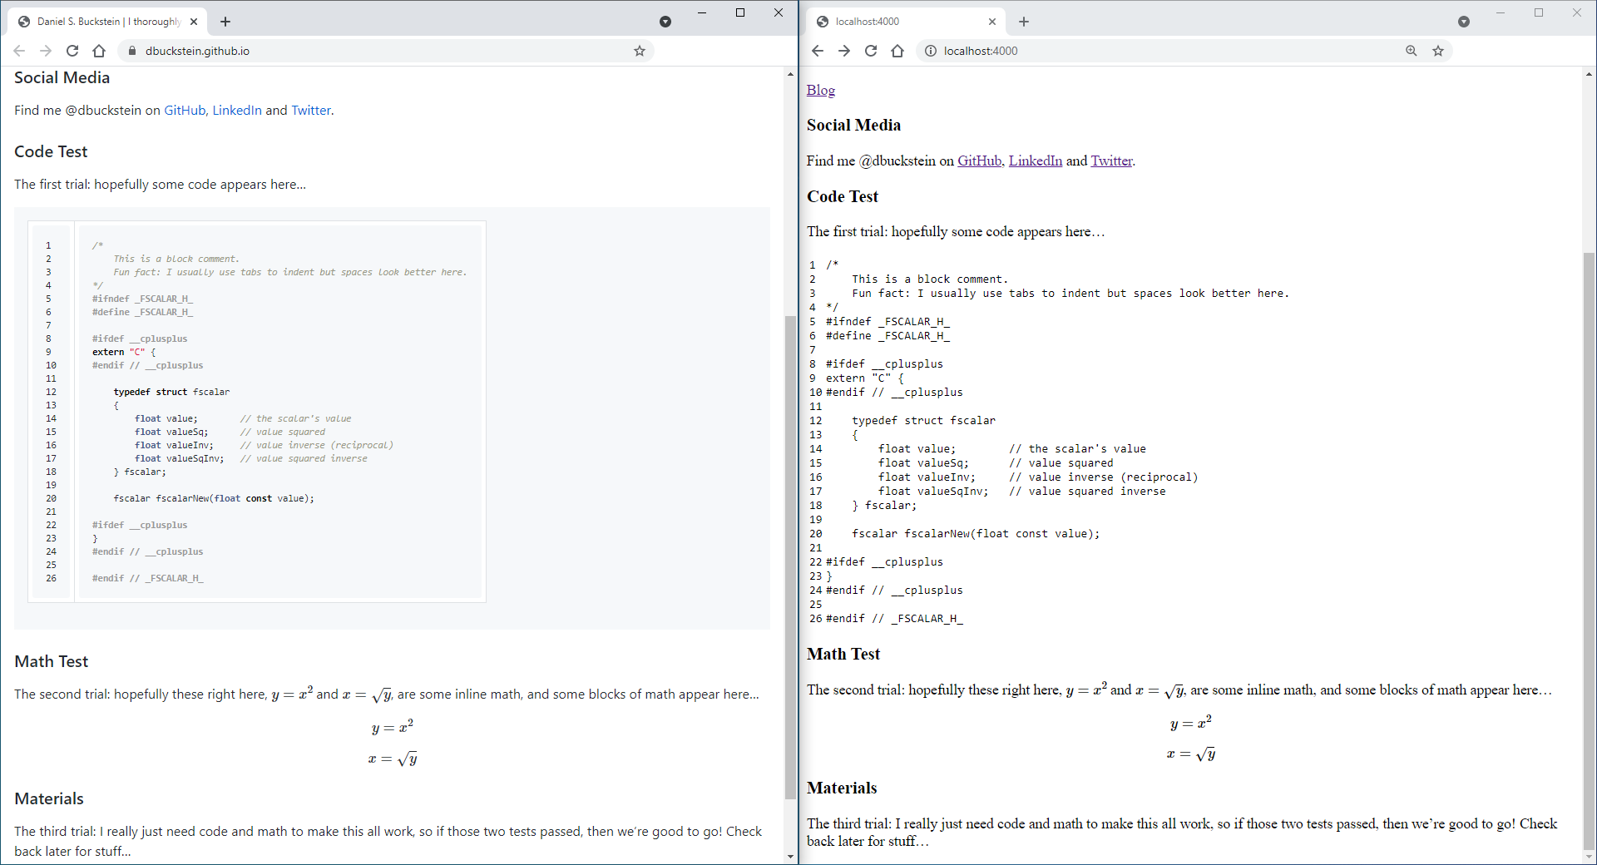
Task: Click the back arrow in localhost browser
Action: (x=818, y=51)
